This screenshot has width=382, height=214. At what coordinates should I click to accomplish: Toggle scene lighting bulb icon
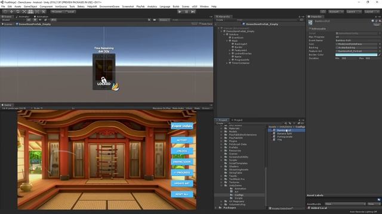click(35, 20)
